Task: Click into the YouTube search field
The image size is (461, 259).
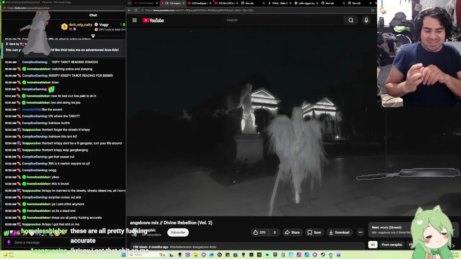Action: point(284,20)
